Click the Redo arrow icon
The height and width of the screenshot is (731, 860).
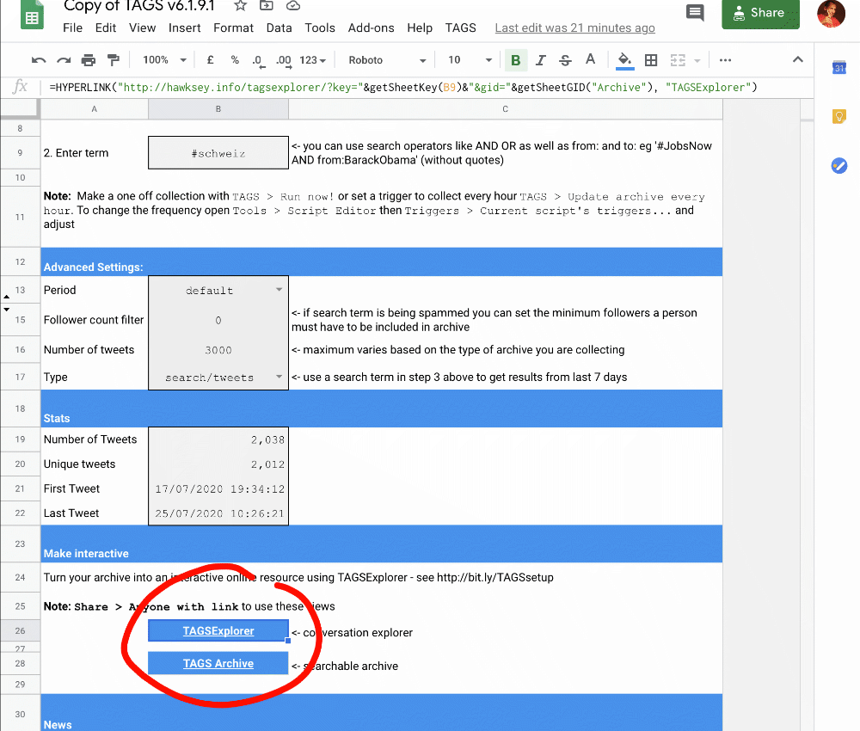pos(64,60)
